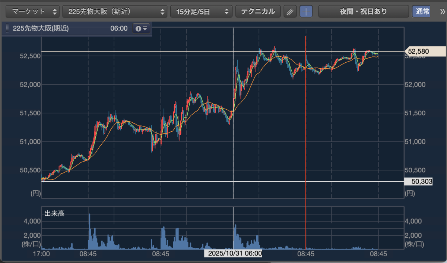Screen dimensions: 447x263
Task: Click the red vertical line marker
Action: point(306,142)
